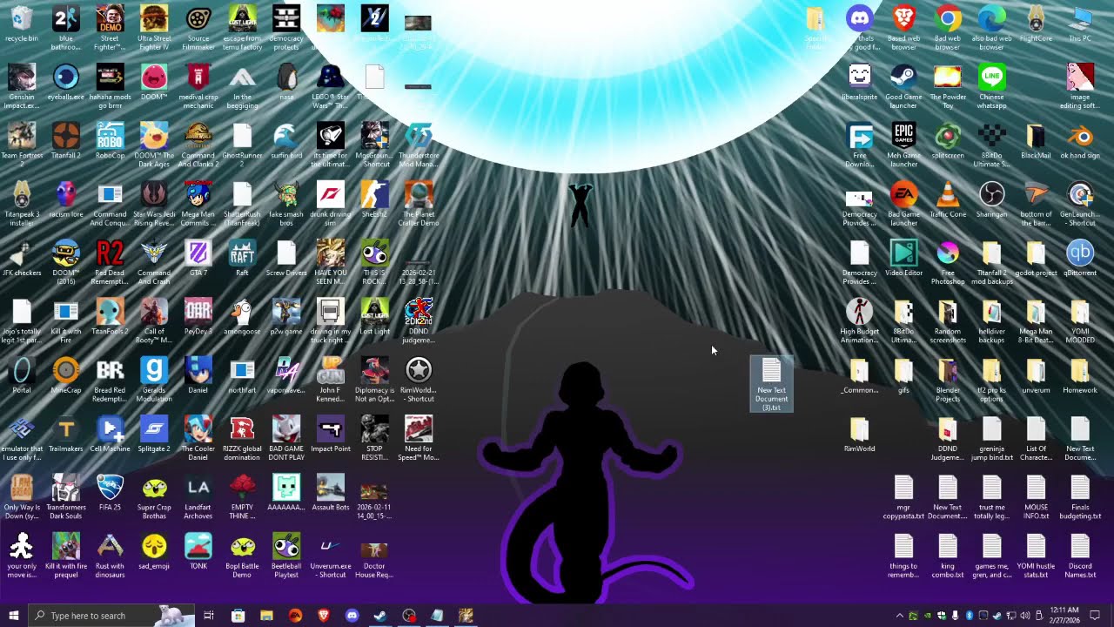
Task: Select the Homework folder icon
Action: pyautogui.click(x=1080, y=375)
